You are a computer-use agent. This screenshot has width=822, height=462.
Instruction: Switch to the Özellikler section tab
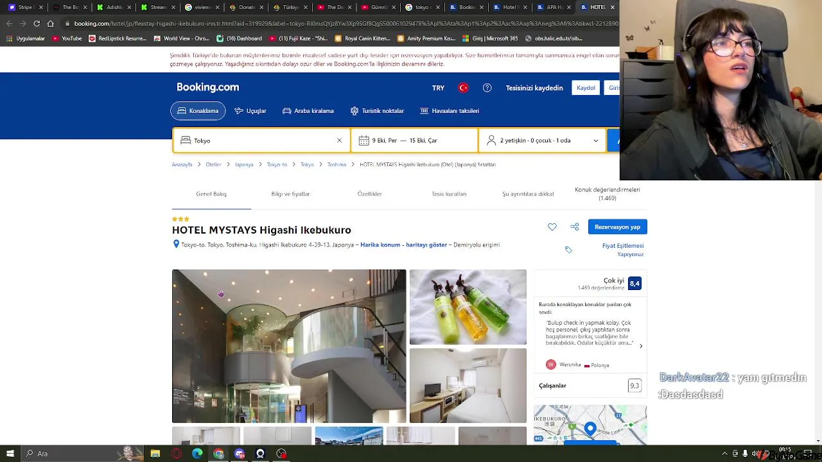pyautogui.click(x=370, y=194)
